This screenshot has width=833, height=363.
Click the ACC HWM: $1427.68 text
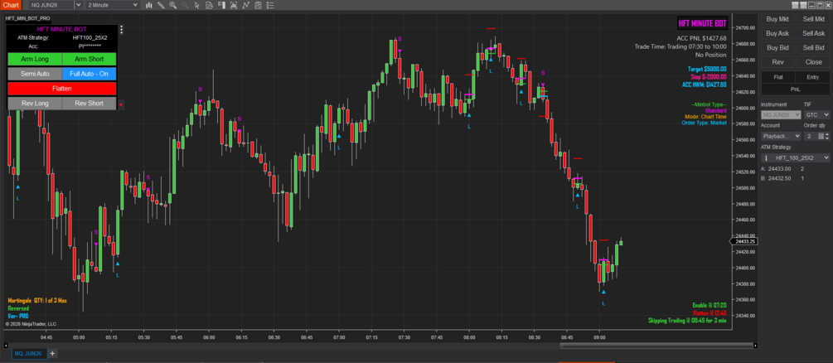[704, 85]
